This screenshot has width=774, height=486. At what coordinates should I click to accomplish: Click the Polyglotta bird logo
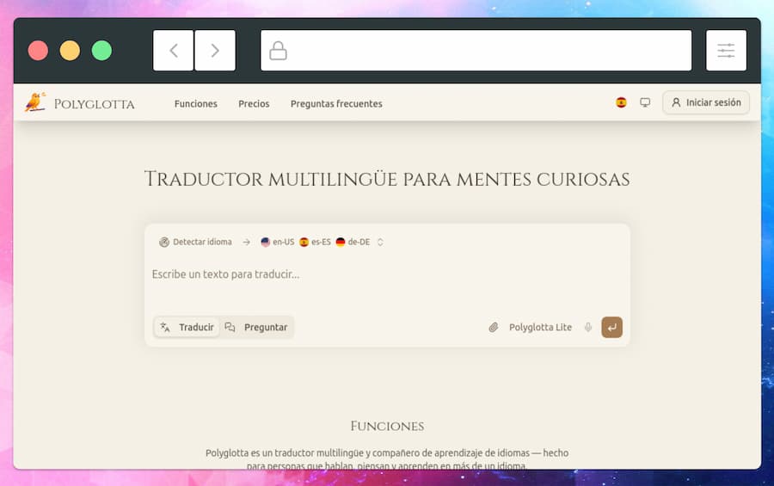(35, 102)
